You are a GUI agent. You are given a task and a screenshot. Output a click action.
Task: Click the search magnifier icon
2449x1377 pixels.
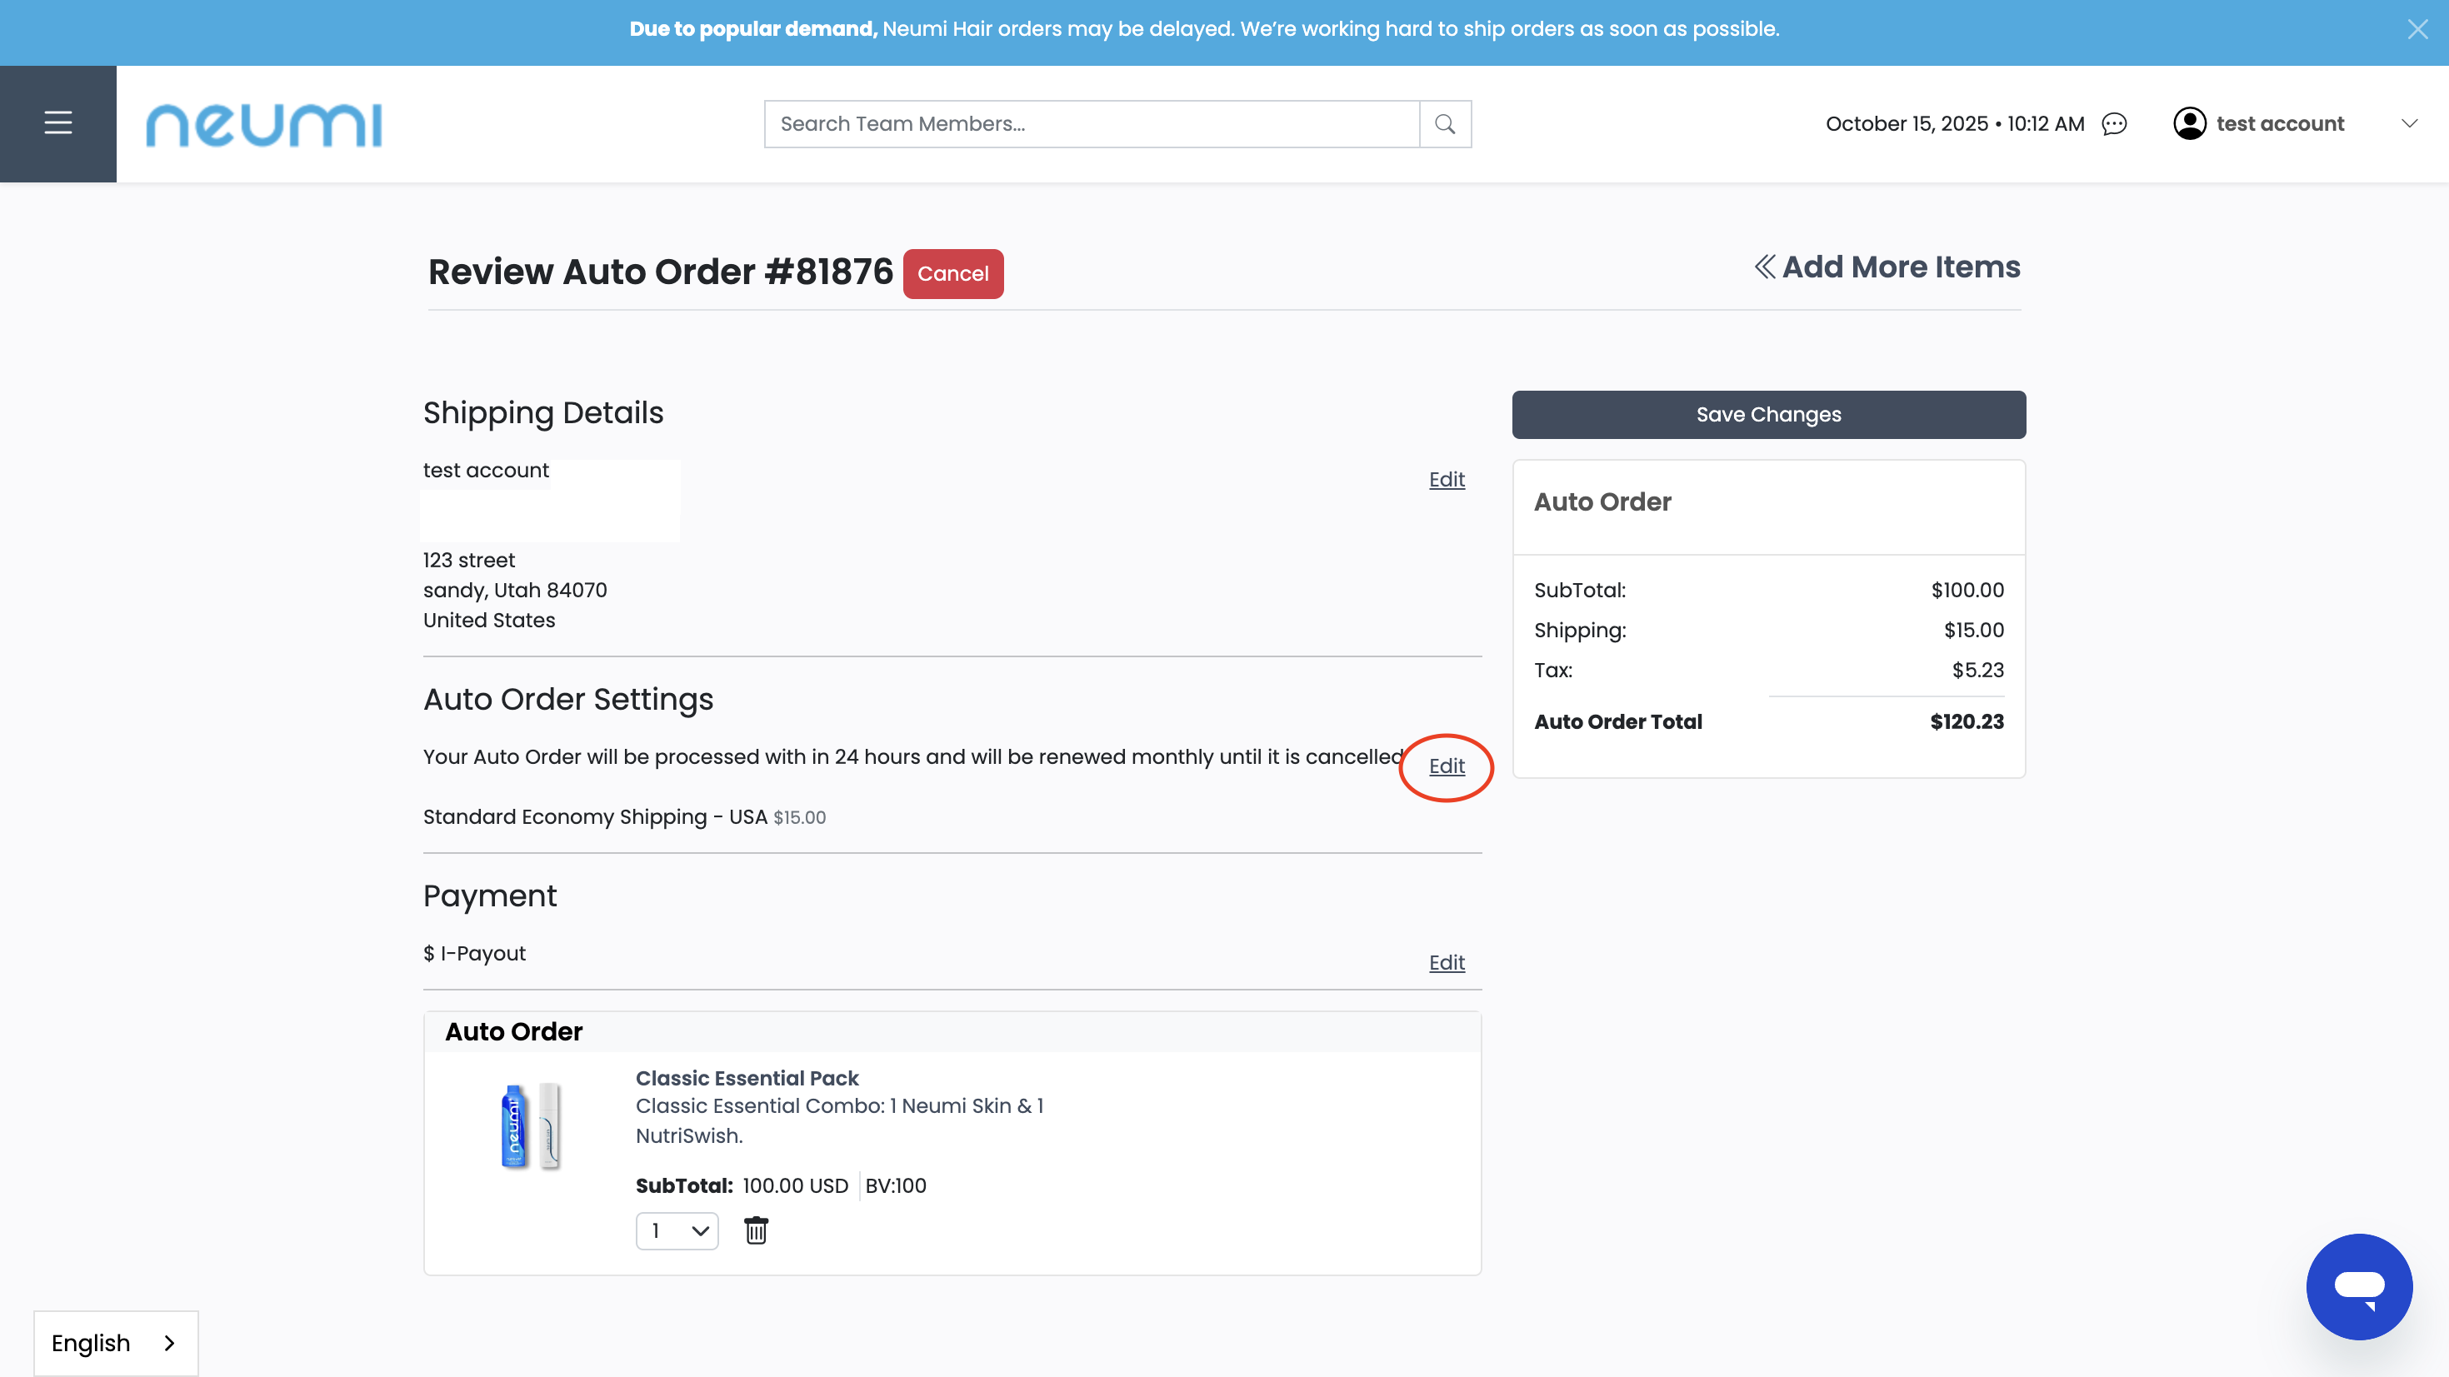point(1445,124)
